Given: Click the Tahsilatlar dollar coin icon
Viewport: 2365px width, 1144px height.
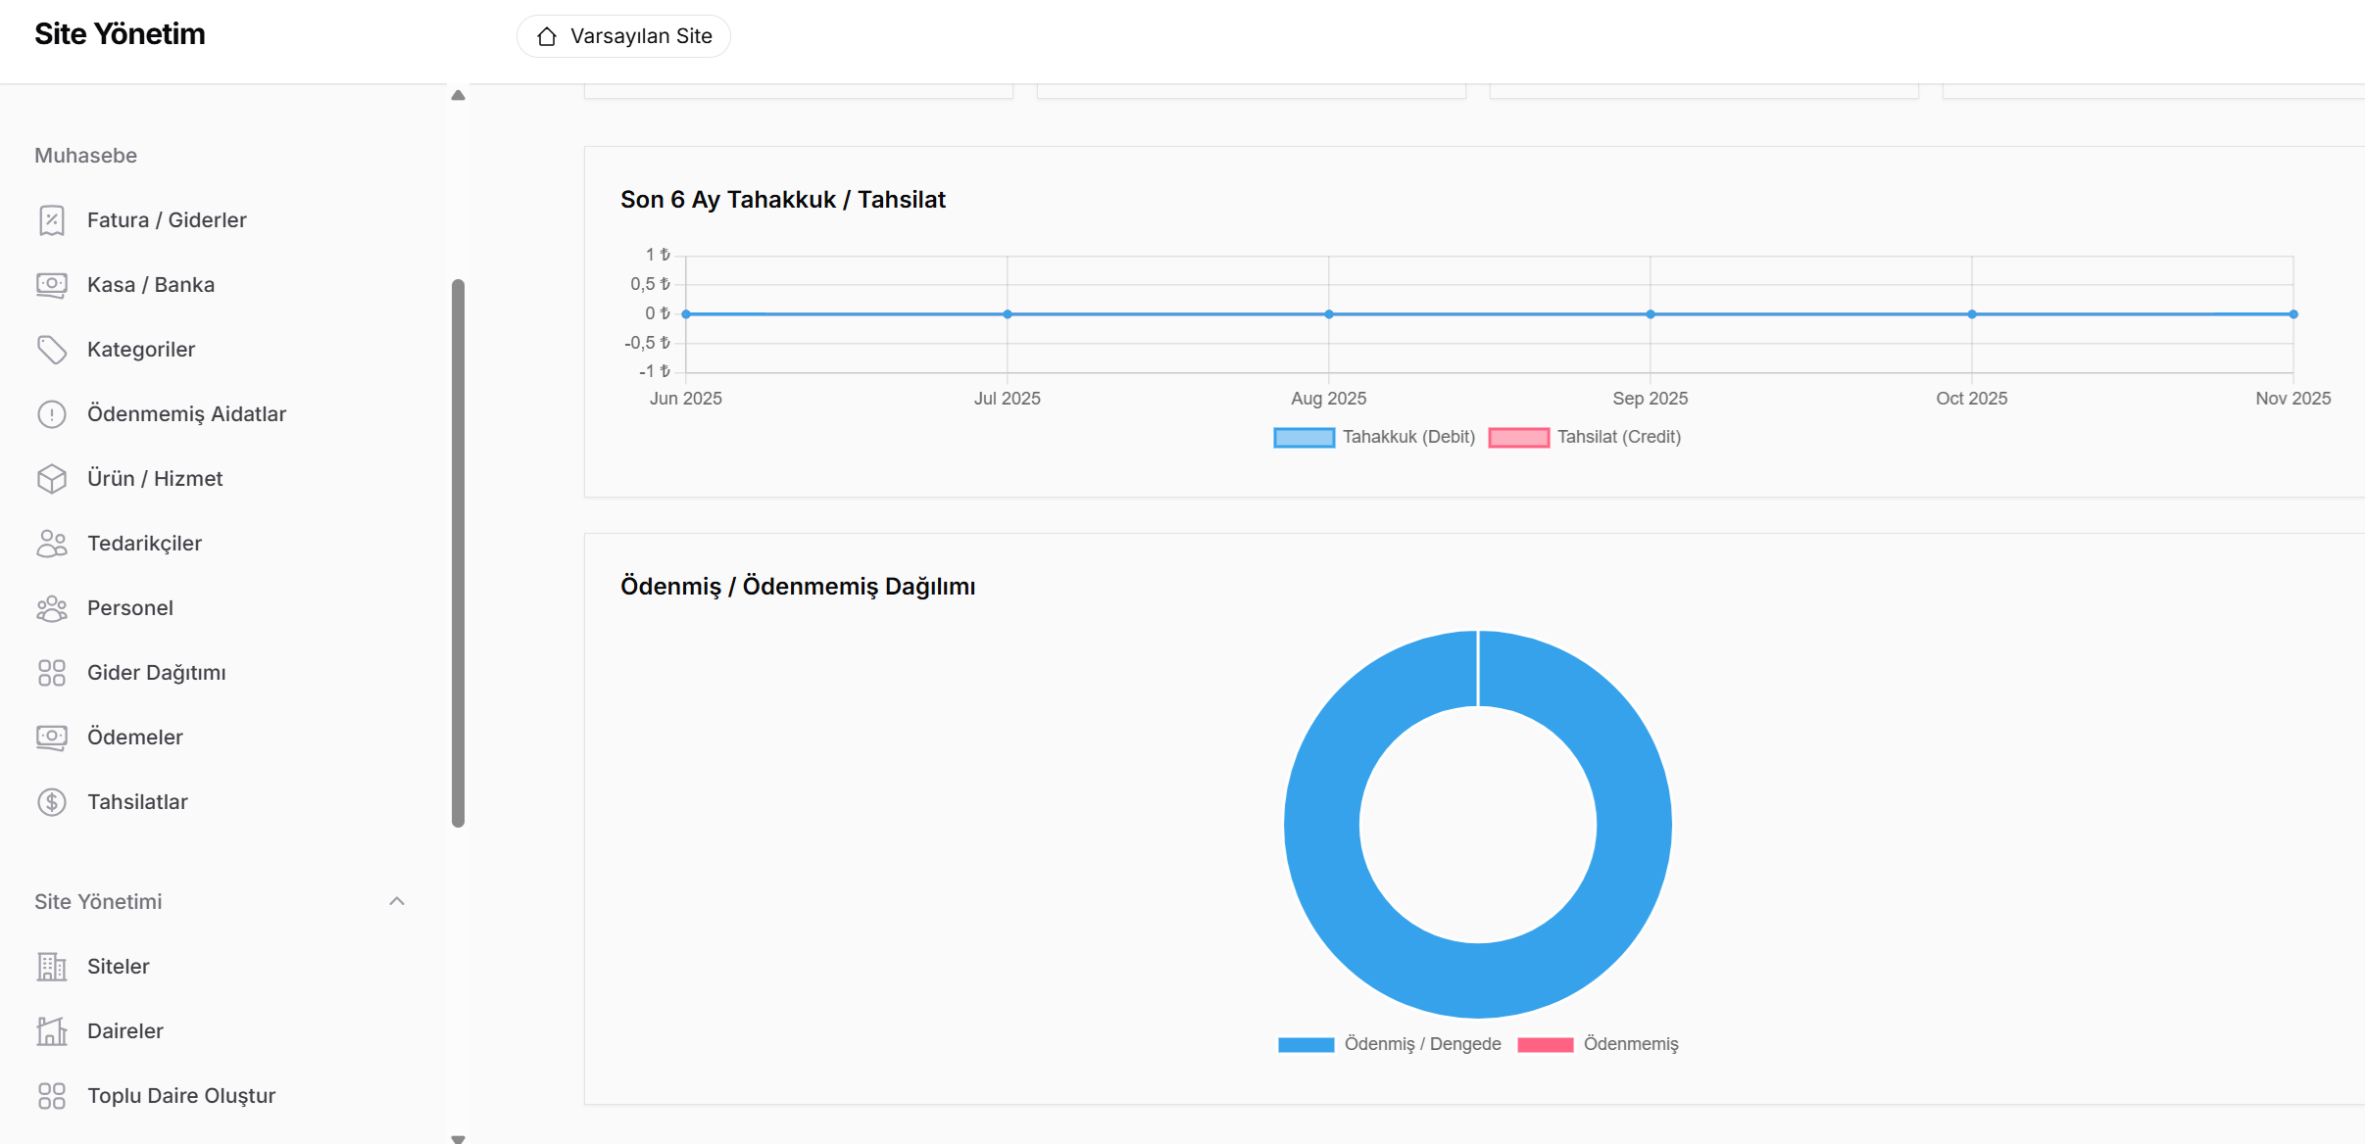Looking at the screenshot, I should point(51,802).
